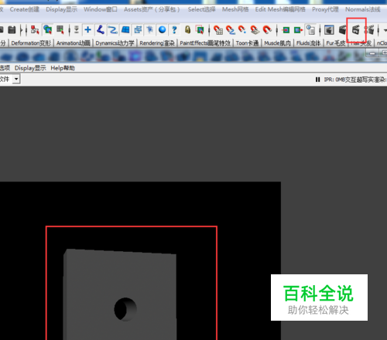This screenshot has height=340, width=387.
Task: Click highlight selection mode icon
Action: (200, 30)
